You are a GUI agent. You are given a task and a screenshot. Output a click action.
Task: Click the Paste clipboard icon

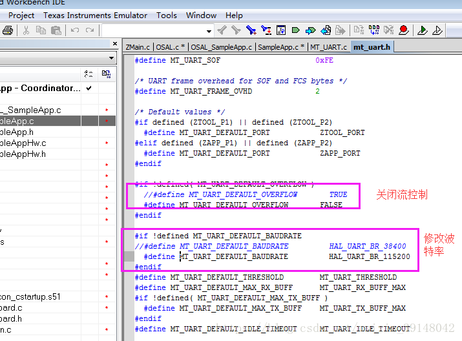coord(56,30)
